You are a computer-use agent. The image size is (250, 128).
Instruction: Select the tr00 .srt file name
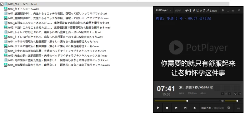tap(23, 4)
